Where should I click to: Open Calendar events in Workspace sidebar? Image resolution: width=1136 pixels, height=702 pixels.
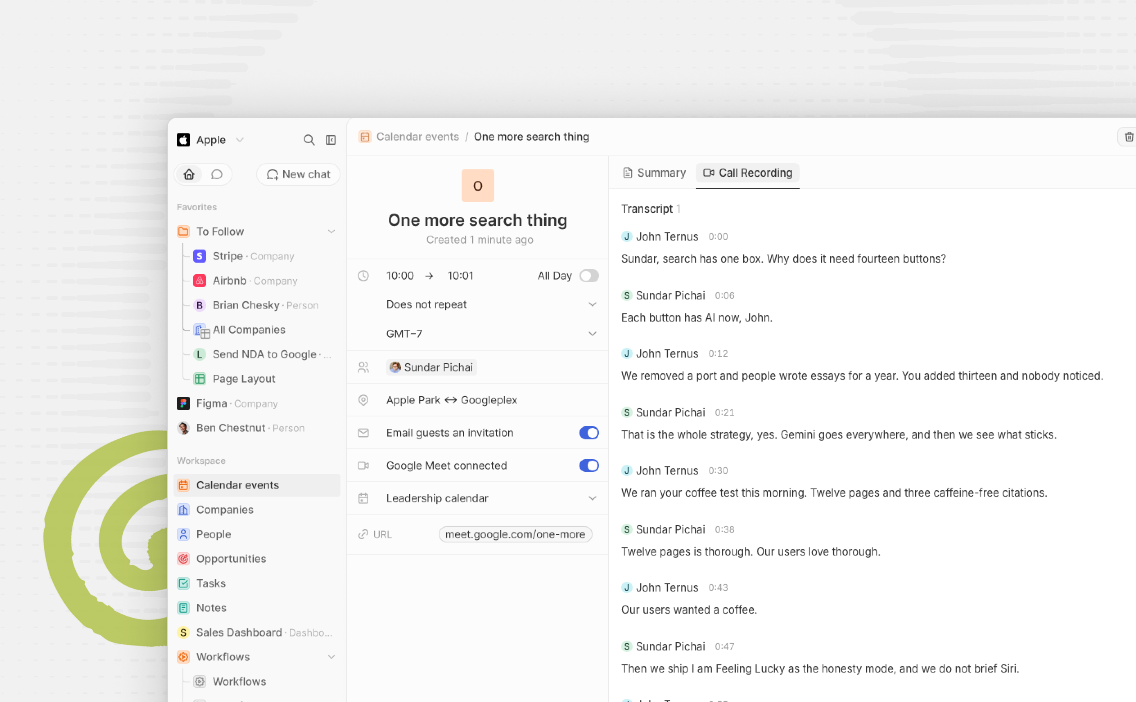coord(257,485)
